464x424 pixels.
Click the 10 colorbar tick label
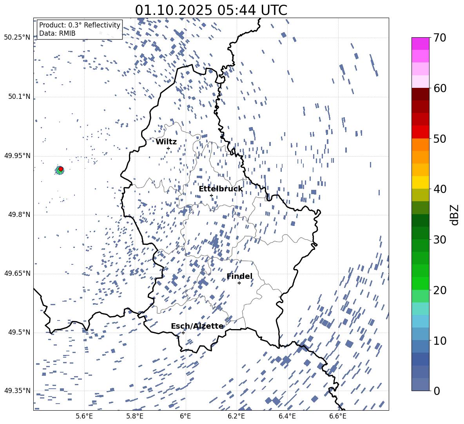pyautogui.click(x=440, y=340)
